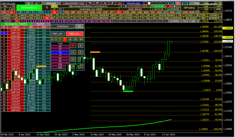This screenshot has height=138, width=235.
Task: Click the 4 keypad button
Action: (x=80, y=46)
